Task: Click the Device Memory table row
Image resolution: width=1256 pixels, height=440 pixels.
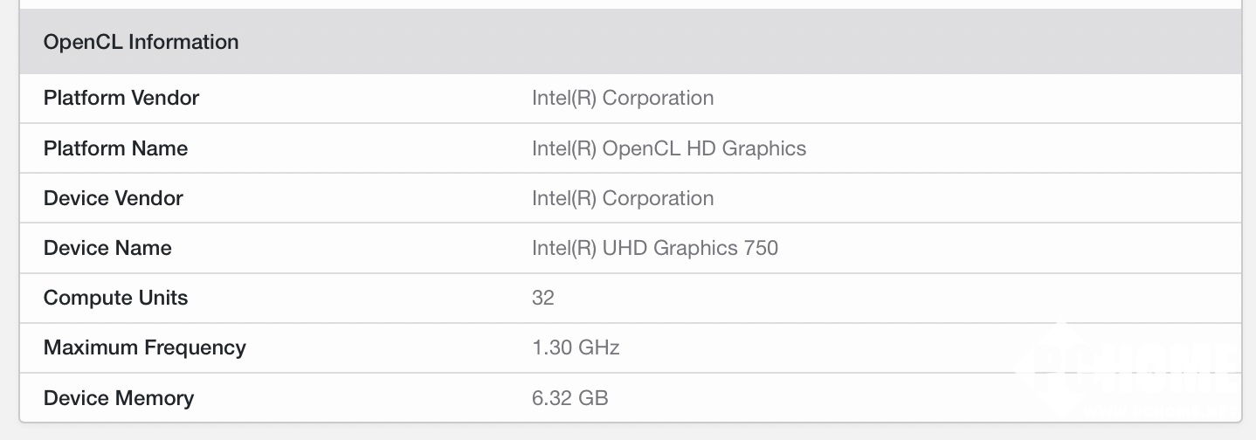Action: point(630,398)
